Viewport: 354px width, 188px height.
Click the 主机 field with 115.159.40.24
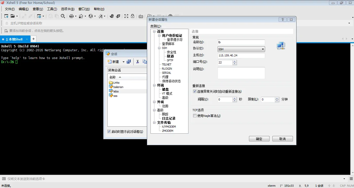tap(241, 55)
